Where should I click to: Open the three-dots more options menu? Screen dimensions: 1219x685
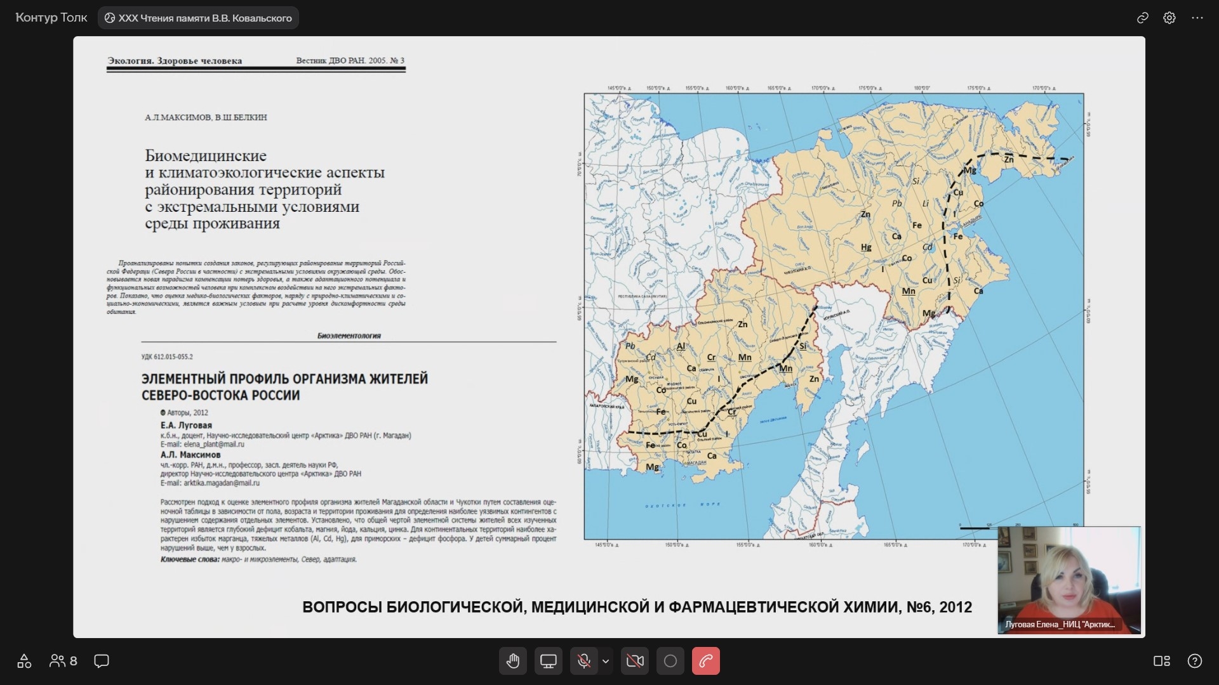[x=1197, y=18]
